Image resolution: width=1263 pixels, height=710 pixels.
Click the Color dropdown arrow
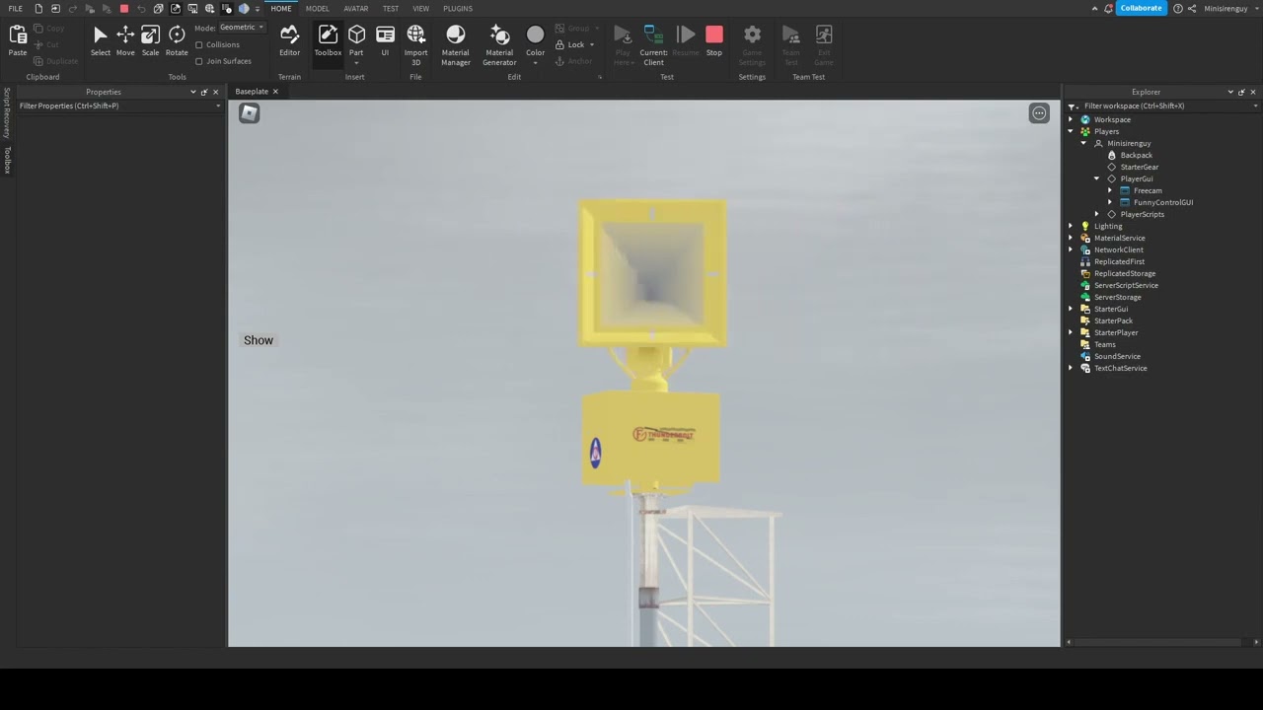tap(535, 63)
